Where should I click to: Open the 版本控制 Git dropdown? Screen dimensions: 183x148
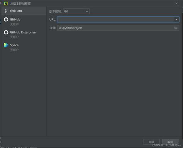[76, 12]
